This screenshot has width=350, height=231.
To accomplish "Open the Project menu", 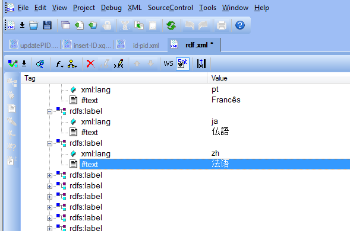I will pyautogui.click(x=84, y=8).
